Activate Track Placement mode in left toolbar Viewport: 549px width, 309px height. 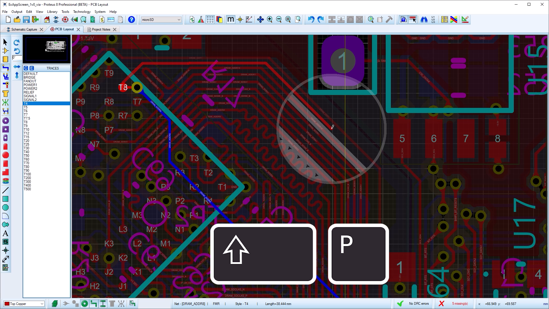pyautogui.click(x=5, y=68)
